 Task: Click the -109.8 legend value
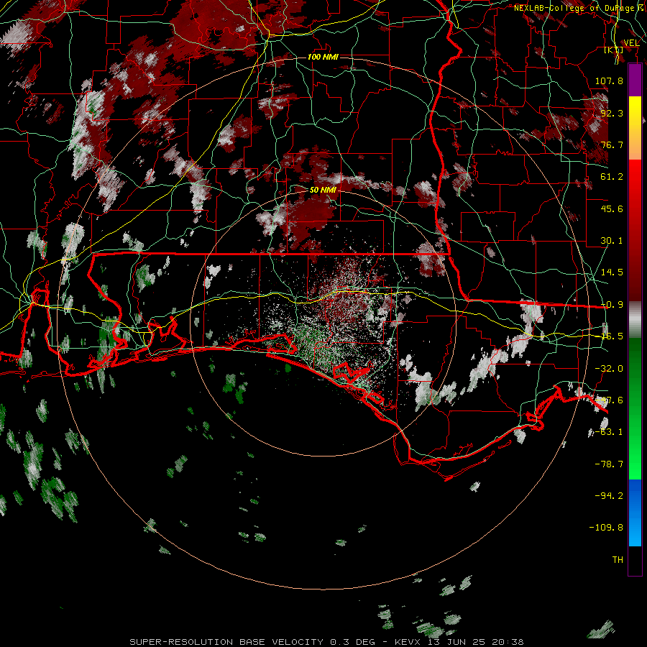point(606,528)
